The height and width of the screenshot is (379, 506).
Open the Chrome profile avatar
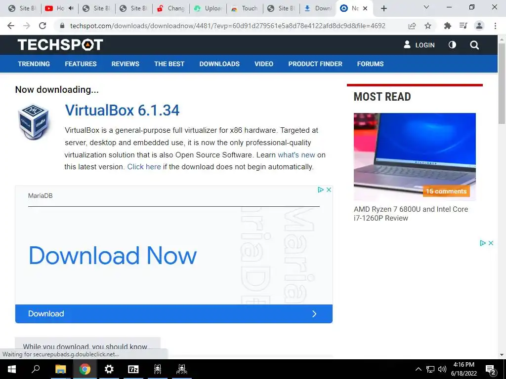tap(479, 26)
